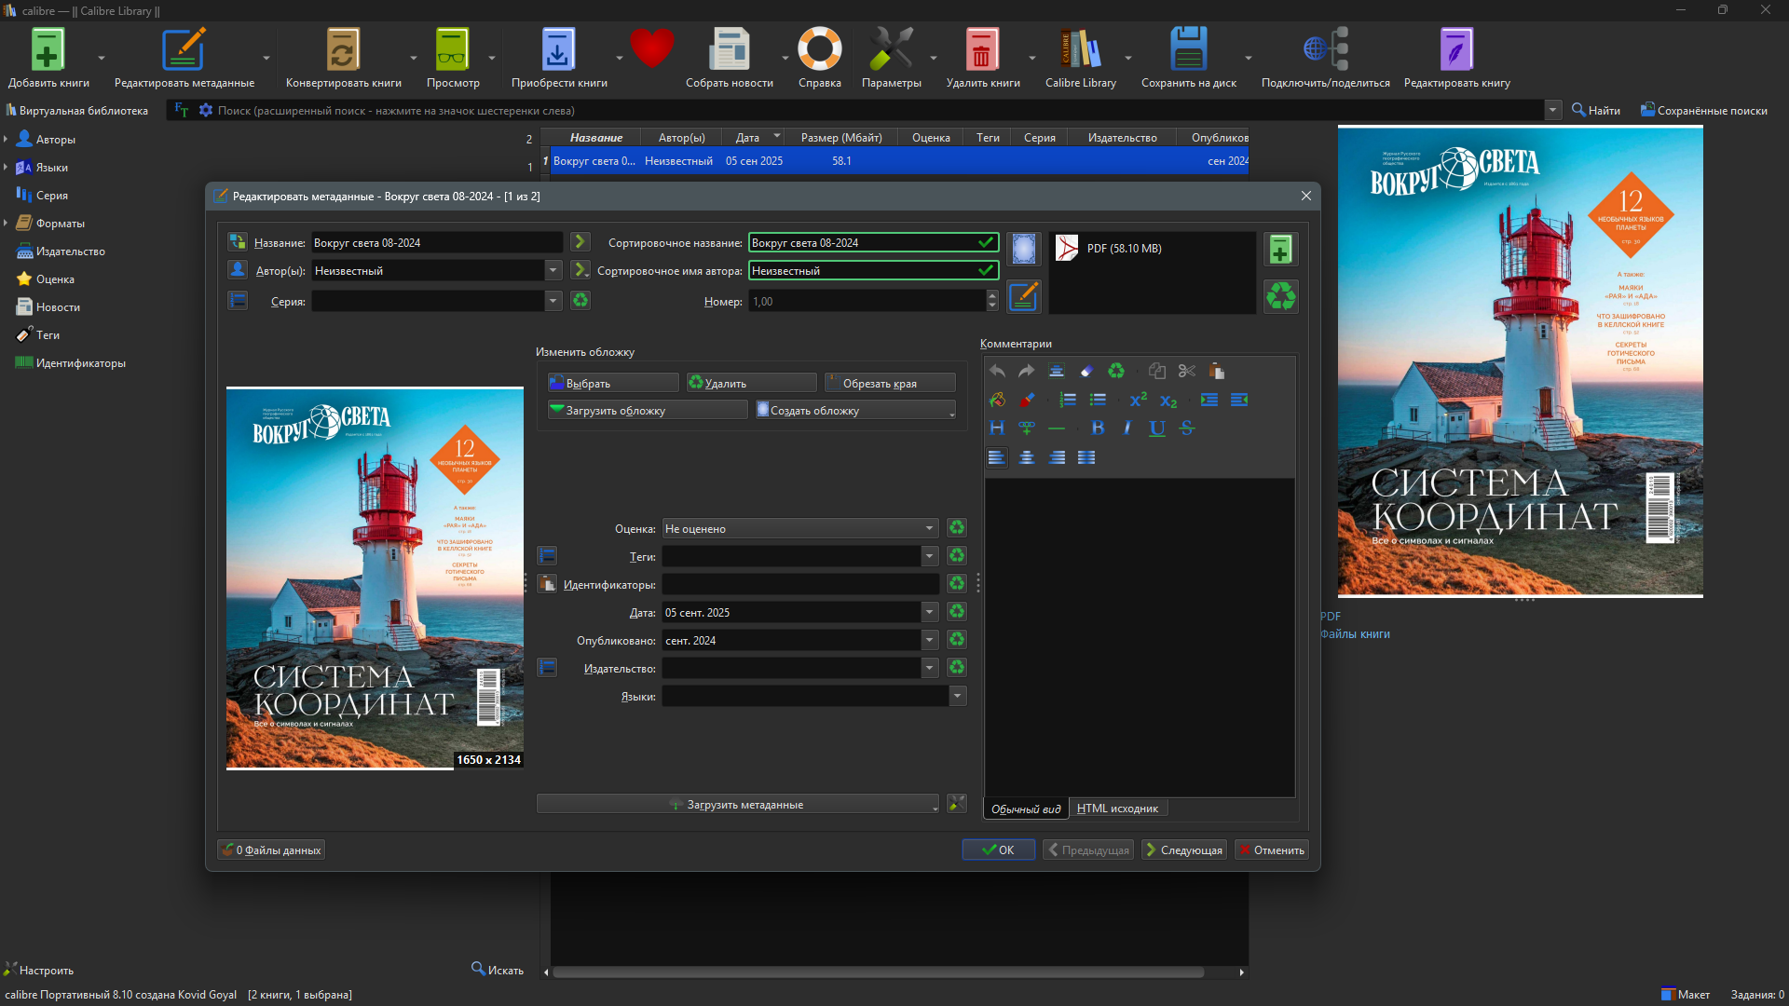Image resolution: width=1789 pixels, height=1006 pixels.
Task: Toggle subscript x₂ in comments editor
Action: pyautogui.click(x=1168, y=401)
